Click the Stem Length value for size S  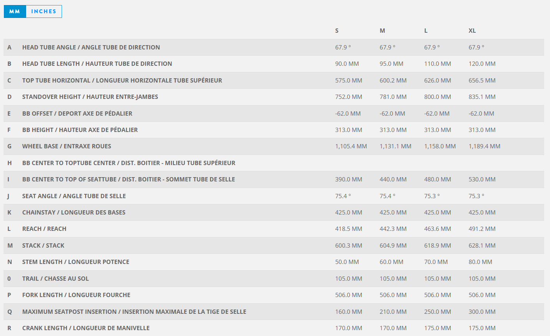pos(347,262)
